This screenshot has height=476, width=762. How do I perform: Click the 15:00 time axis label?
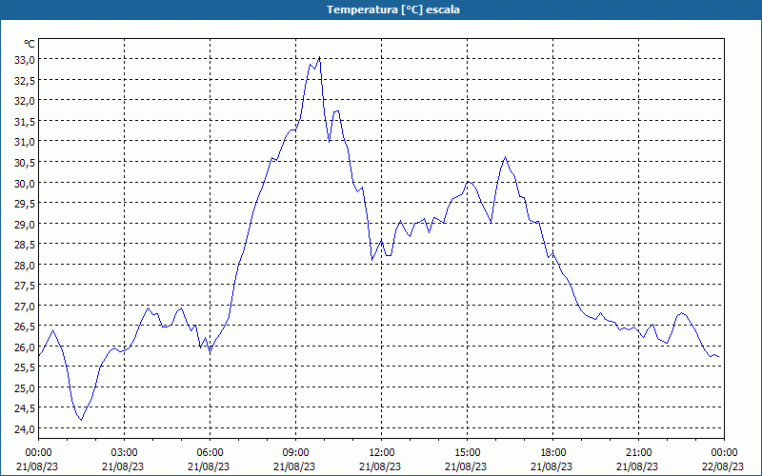(x=467, y=453)
